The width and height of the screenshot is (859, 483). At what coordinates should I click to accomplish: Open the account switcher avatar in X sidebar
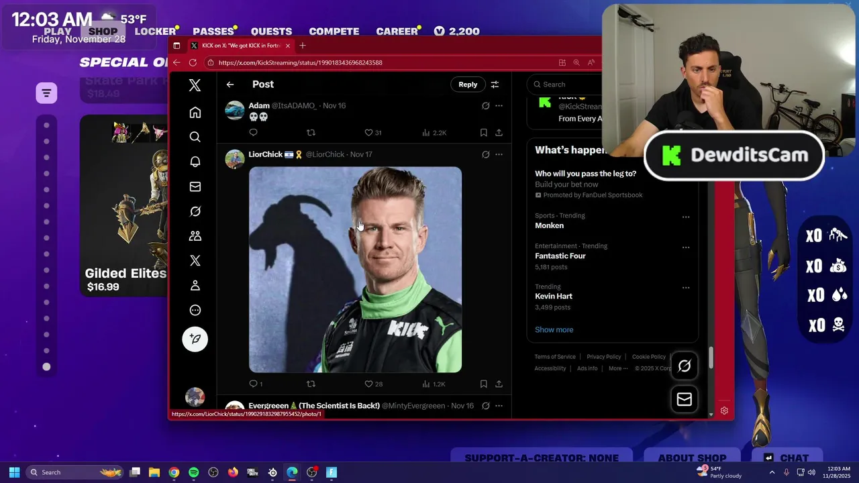coord(195,397)
